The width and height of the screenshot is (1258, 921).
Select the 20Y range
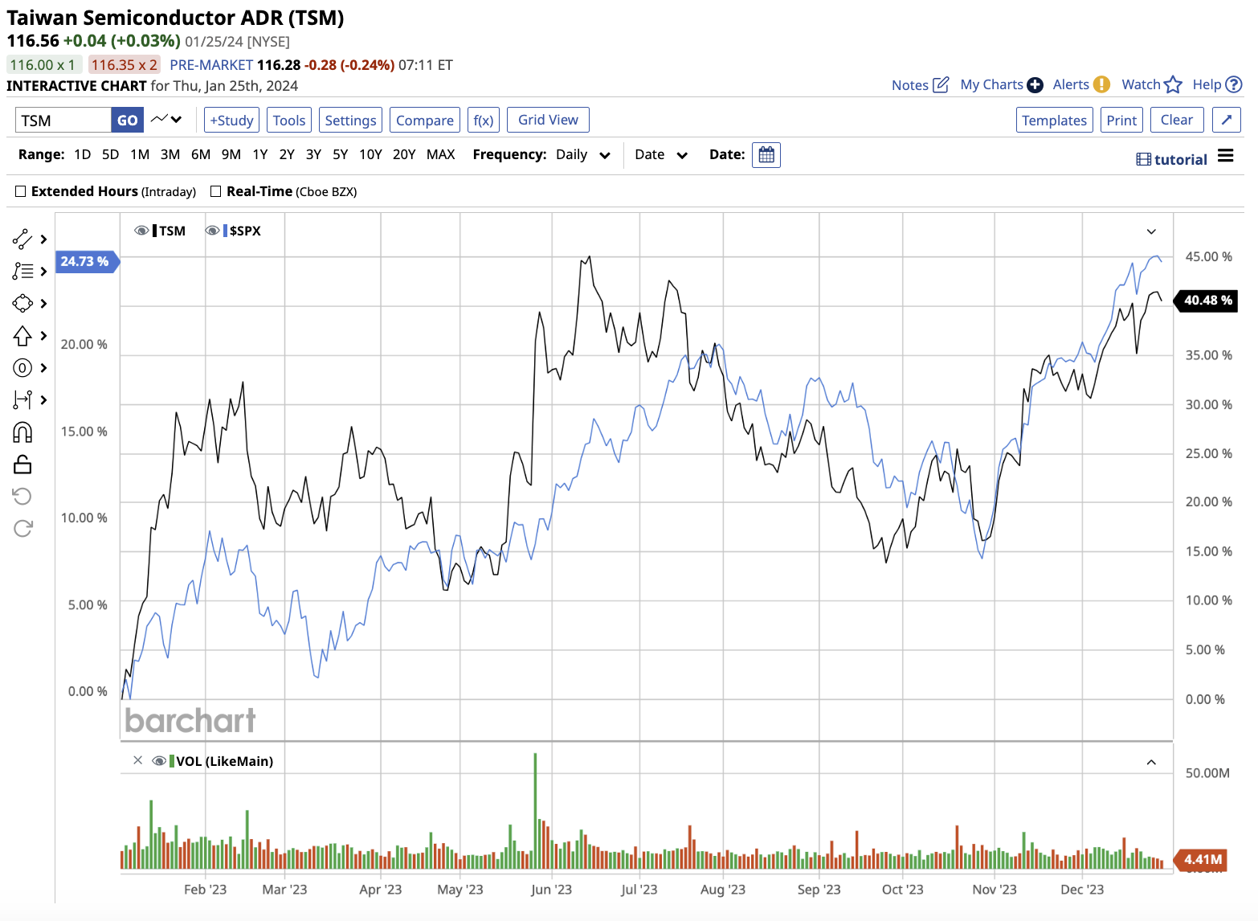(404, 154)
